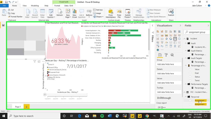Check the Value field checkbox

tap(190, 69)
